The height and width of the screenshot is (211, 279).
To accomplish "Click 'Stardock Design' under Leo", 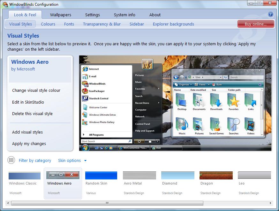I will tap(249, 193).
